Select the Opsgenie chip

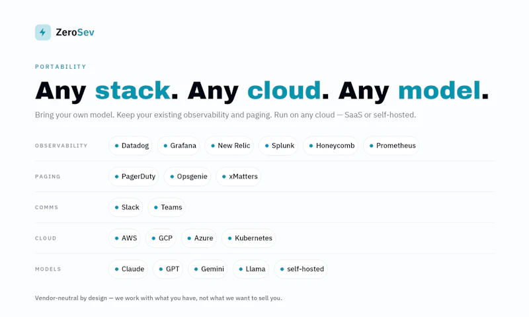[187, 177]
